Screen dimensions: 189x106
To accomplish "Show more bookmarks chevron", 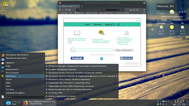I will pos(144,13).
